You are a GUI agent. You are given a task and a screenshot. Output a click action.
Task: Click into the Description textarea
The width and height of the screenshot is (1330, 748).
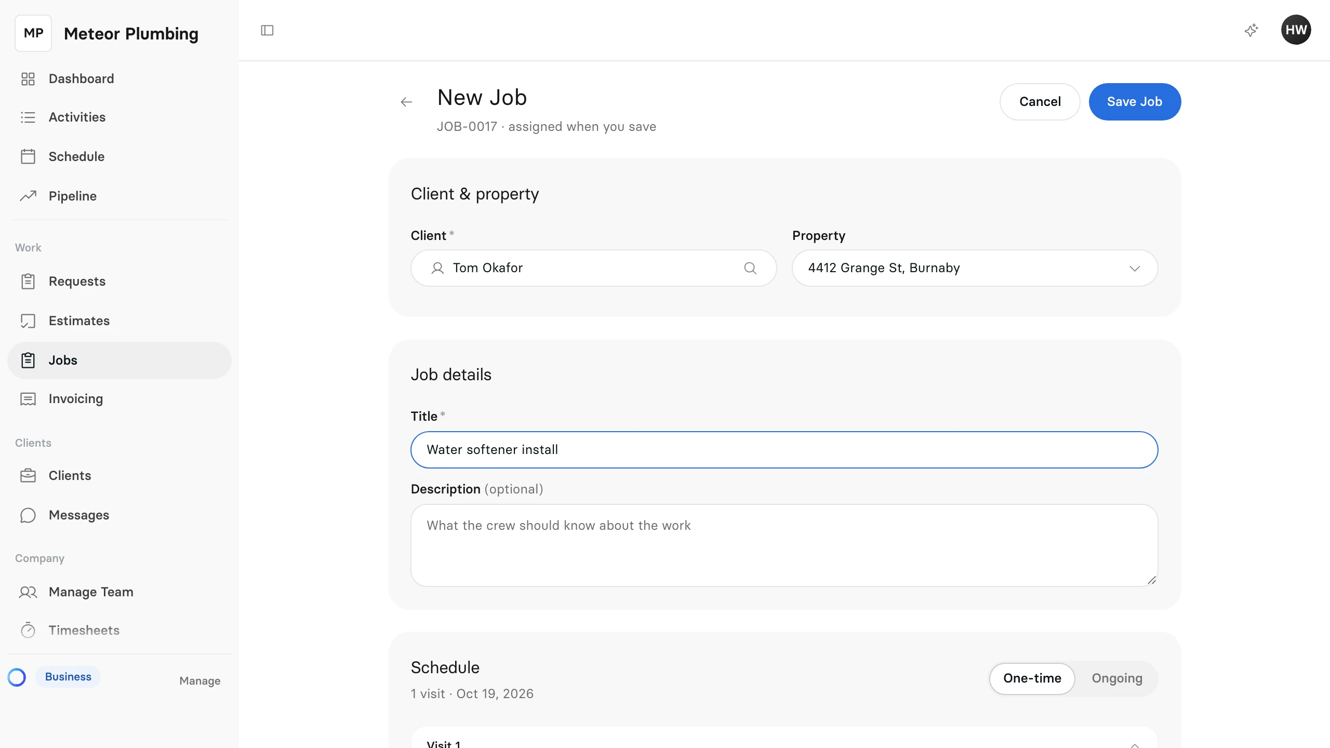(x=784, y=545)
